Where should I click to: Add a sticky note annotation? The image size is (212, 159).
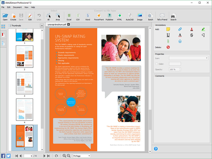pos(168,29)
